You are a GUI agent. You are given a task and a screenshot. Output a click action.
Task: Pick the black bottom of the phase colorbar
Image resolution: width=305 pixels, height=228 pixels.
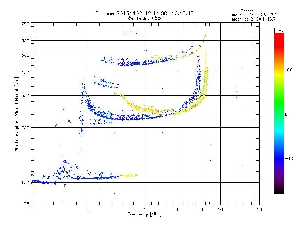[279, 191]
